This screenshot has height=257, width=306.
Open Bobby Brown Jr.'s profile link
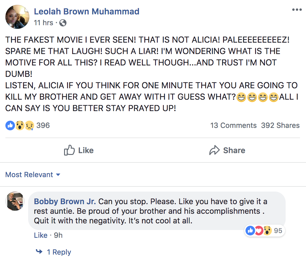65,201
